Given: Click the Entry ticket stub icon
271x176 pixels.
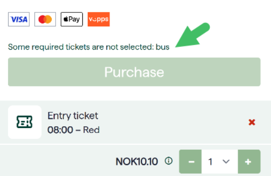Looking at the screenshot, I should click(24, 122).
